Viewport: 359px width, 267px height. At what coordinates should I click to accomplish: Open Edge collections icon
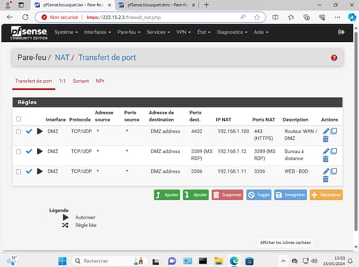tap(306, 17)
